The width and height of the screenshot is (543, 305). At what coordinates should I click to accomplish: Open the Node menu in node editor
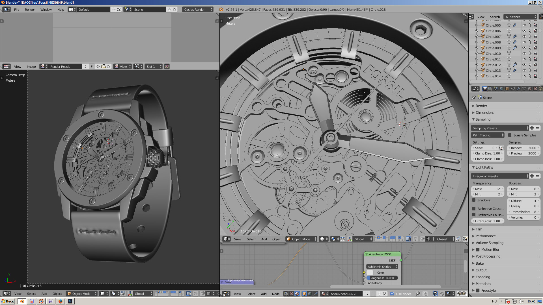click(x=275, y=294)
